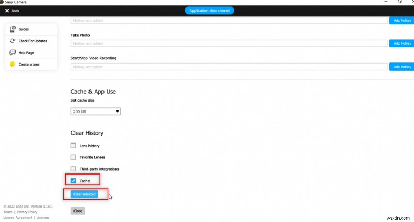This screenshot has width=414, height=222.
Task: Click the Back X icon
Action: click(x=7, y=11)
